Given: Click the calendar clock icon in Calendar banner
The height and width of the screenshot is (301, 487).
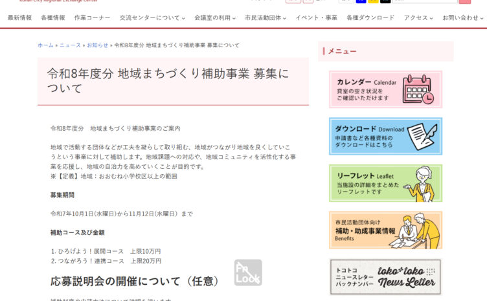Looking at the screenshot, I should (x=418, y=89).
